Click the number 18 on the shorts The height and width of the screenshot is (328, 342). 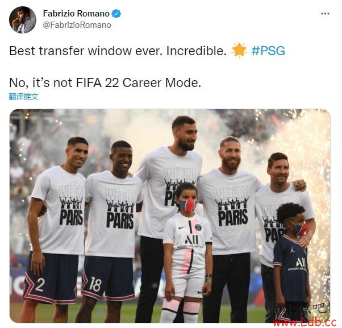[95, 284]
